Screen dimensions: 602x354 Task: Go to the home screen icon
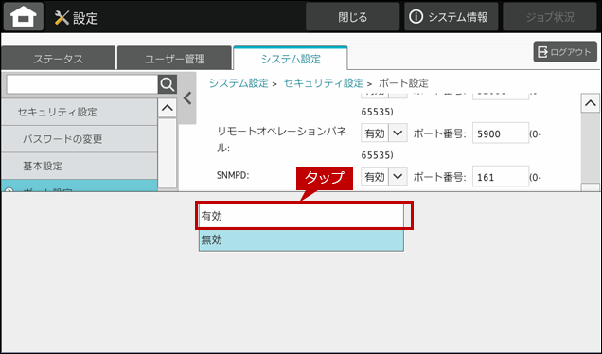click(24, 17)
